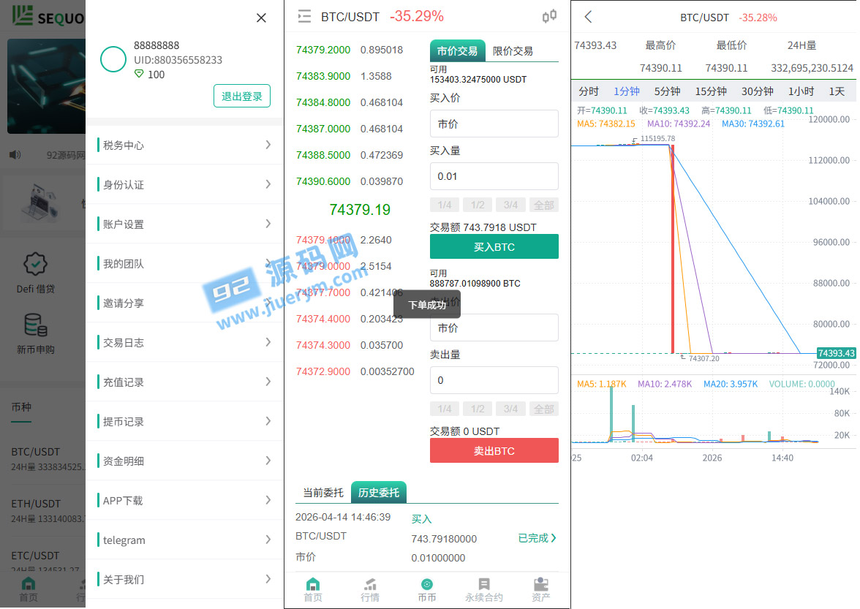Open the hamburger menu in trading panel

[304, 16]
